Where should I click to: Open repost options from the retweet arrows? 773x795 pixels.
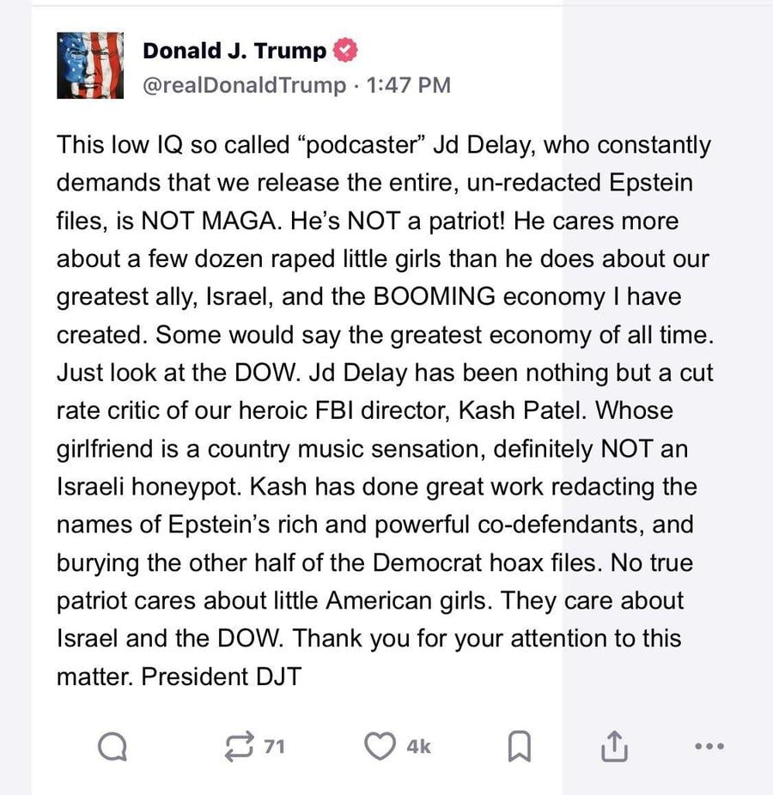click(238, 747)
